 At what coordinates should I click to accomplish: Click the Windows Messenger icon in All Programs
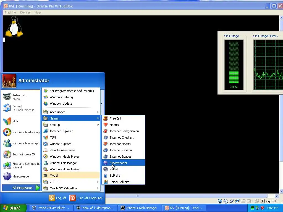pyautogui.click(x=46, y=163)
